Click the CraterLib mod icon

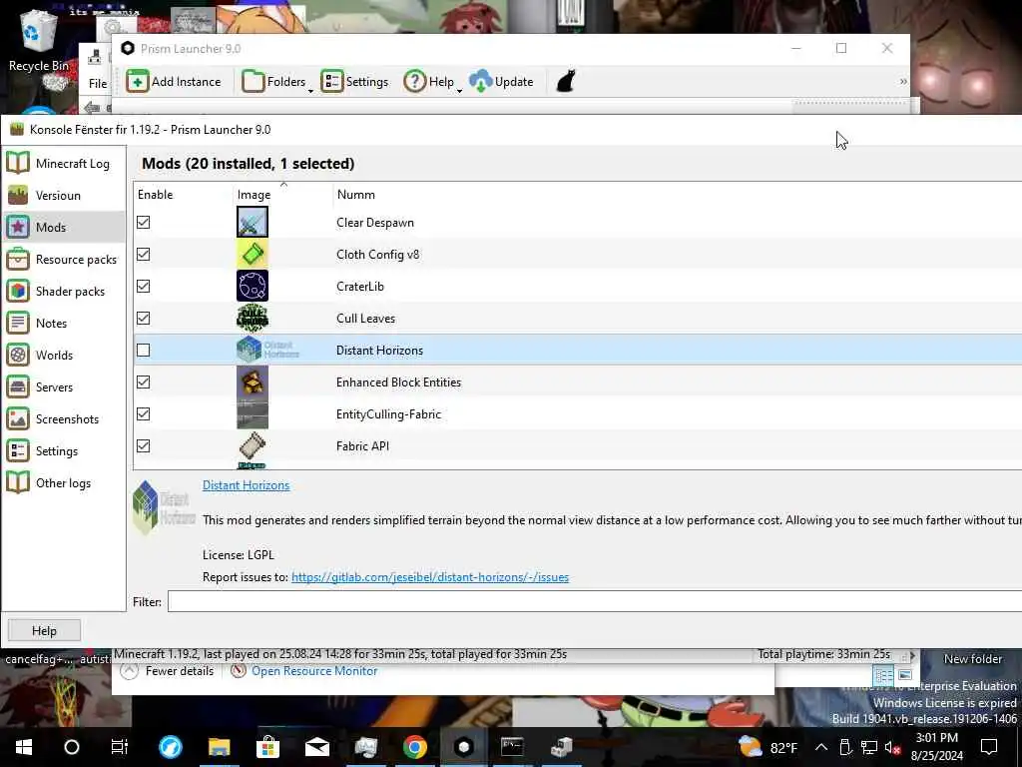pyautogui.click(x=253, y=287)
